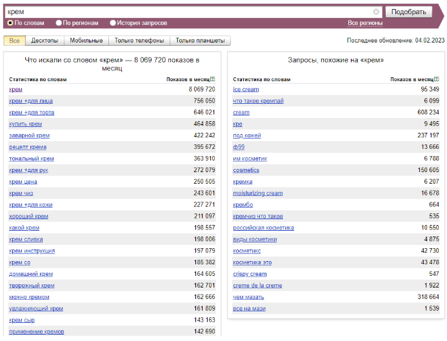This screenshot has width=447, height=341.
Task: Open the 'крем сливка' link
Action: pos(26,239)
